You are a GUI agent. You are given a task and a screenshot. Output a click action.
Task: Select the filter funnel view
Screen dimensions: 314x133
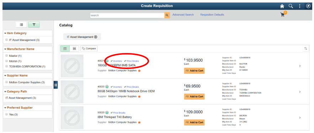pos(34,25)
